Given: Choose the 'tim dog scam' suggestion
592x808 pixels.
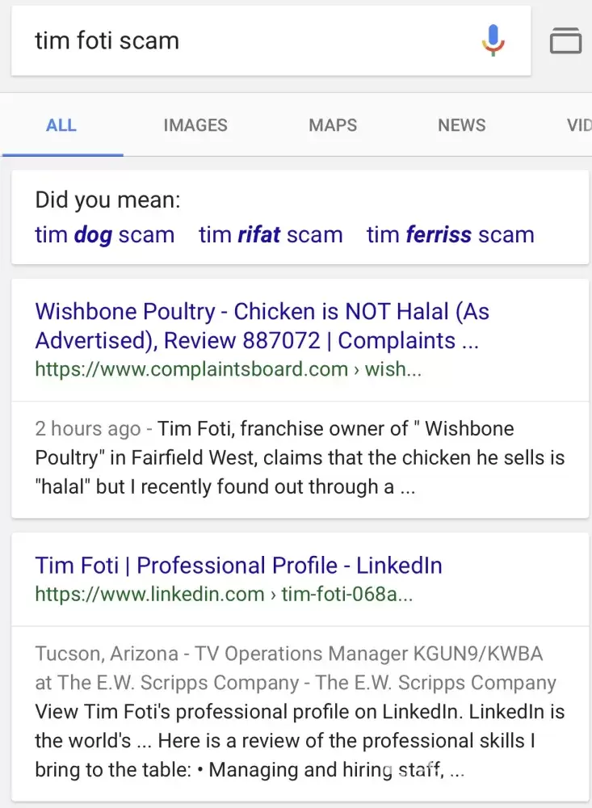Looking at the screenshot, I should coord(105,235).
